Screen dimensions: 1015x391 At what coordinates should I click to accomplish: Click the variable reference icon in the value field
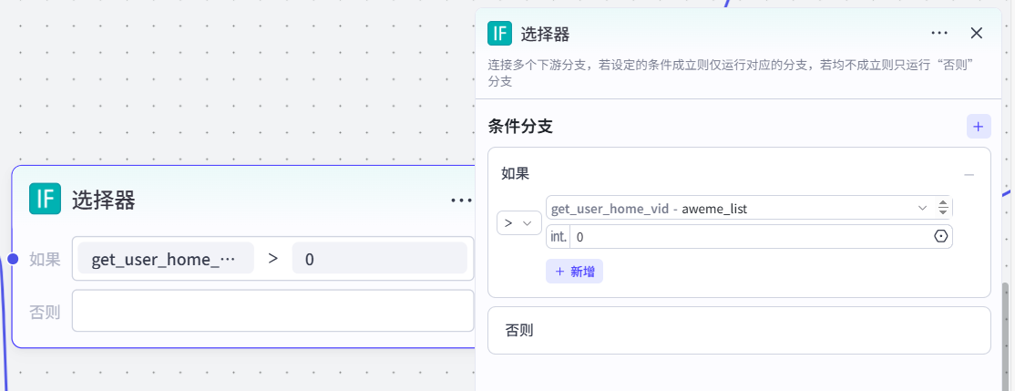coord(941,237)
